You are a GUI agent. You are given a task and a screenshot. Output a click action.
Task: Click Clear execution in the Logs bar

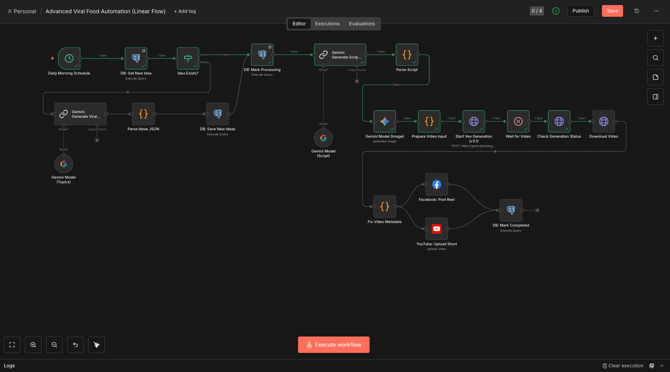tap(623, 366)
